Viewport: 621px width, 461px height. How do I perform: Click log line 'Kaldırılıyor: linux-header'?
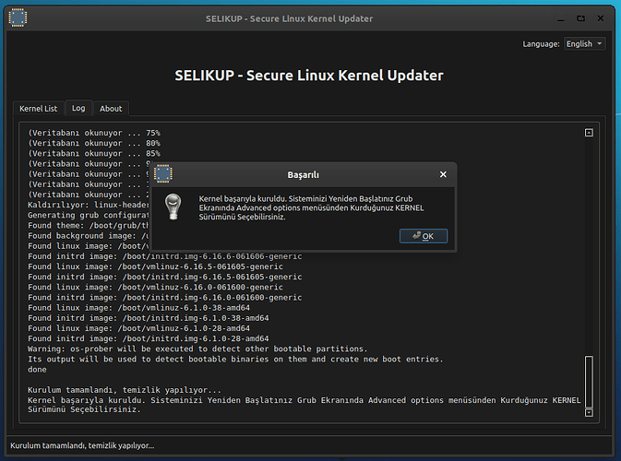tap(89, 205)
